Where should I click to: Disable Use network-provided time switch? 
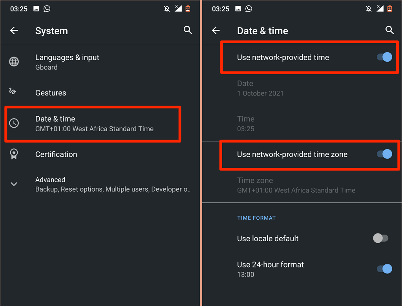384,57
